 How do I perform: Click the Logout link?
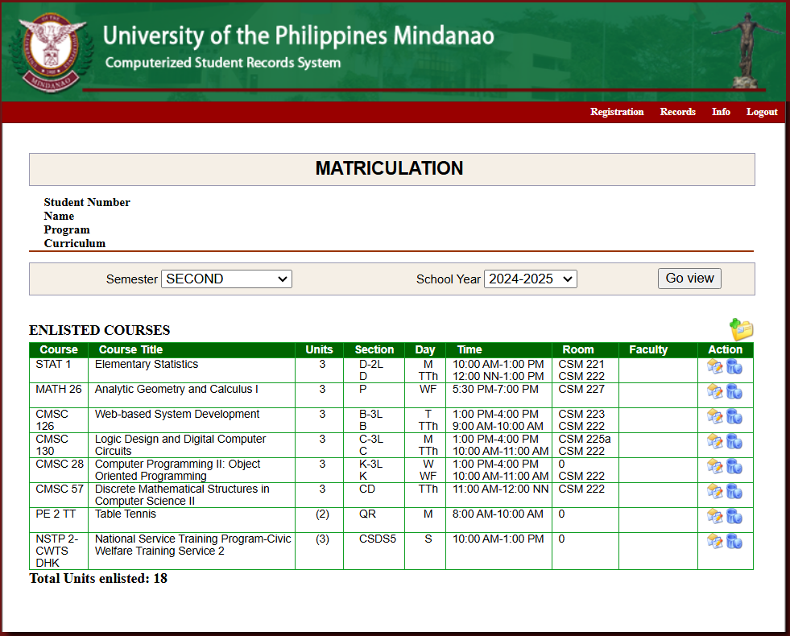(762, 112)
